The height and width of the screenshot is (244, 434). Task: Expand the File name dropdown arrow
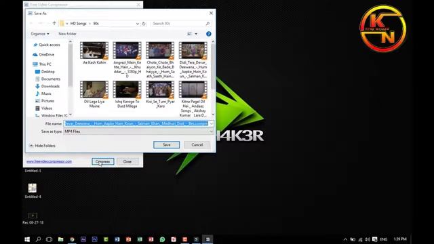[212, 123]
